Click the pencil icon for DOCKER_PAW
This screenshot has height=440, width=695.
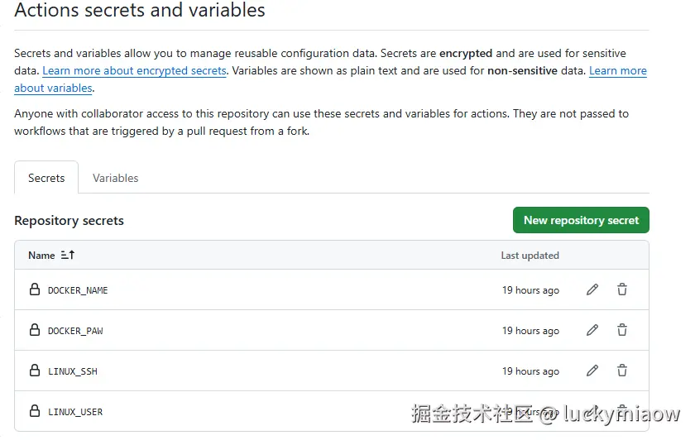click(x=592, y=330)
